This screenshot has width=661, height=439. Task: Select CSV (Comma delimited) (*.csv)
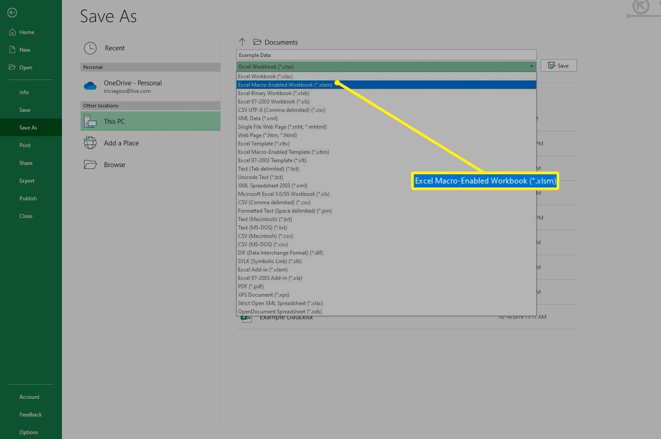386,202
